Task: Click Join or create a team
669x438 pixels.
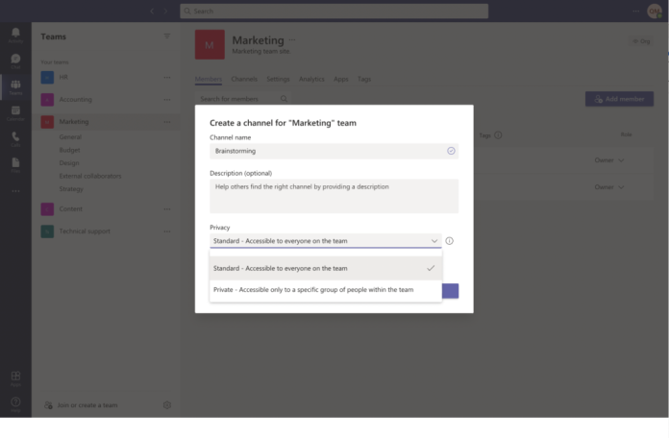Action: click(x=81, y=405)
